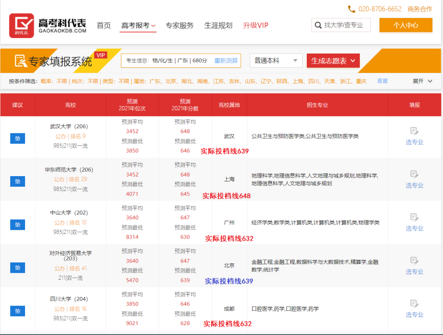The width and height of the screenshot is (443, 335).
Task: Click the phone number 020-8706-6652
Action: (380, 9)
